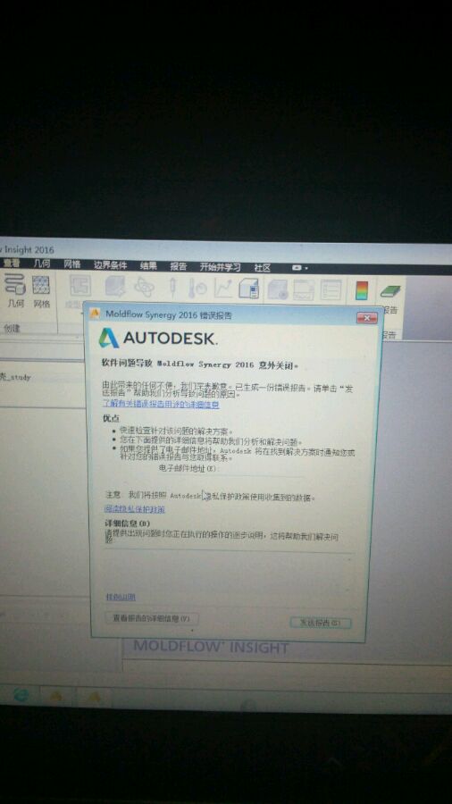Expand the ribbon display dropdown after 社区

tap(300, 268)
